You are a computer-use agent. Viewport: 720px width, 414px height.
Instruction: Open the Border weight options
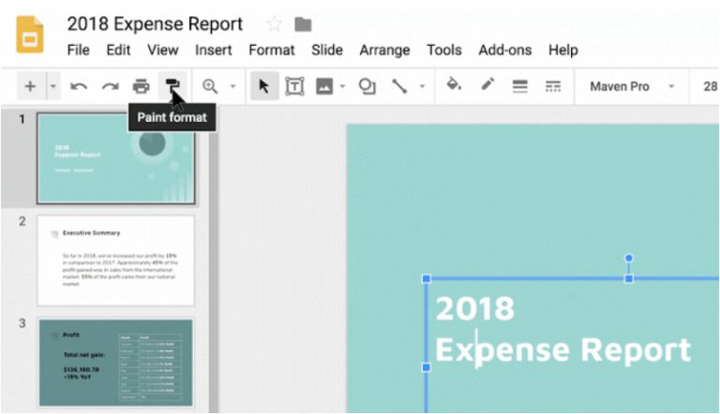[519, 86]
